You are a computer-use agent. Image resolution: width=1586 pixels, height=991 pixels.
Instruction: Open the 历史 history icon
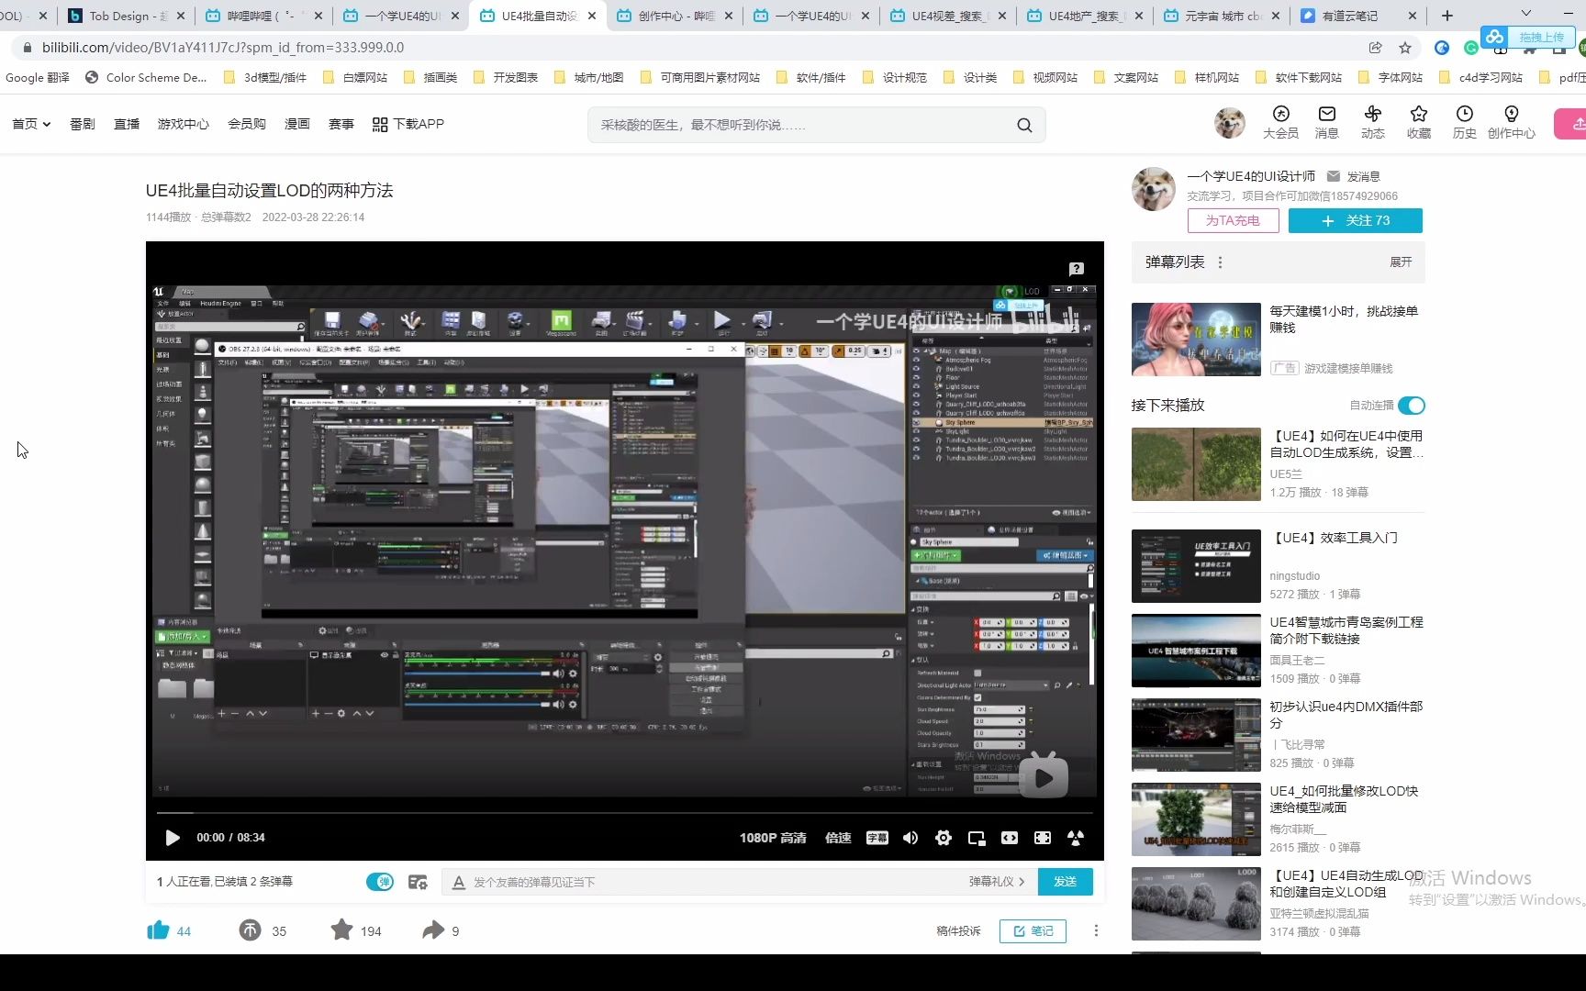point(1465,122)
